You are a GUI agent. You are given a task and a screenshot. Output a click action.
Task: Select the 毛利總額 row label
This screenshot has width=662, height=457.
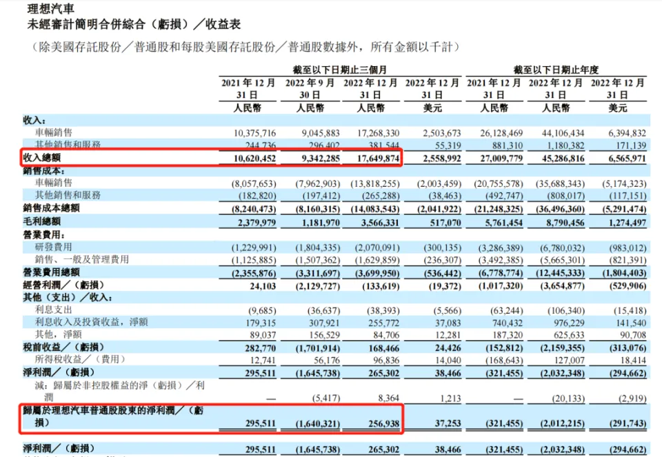click(43, 221)
